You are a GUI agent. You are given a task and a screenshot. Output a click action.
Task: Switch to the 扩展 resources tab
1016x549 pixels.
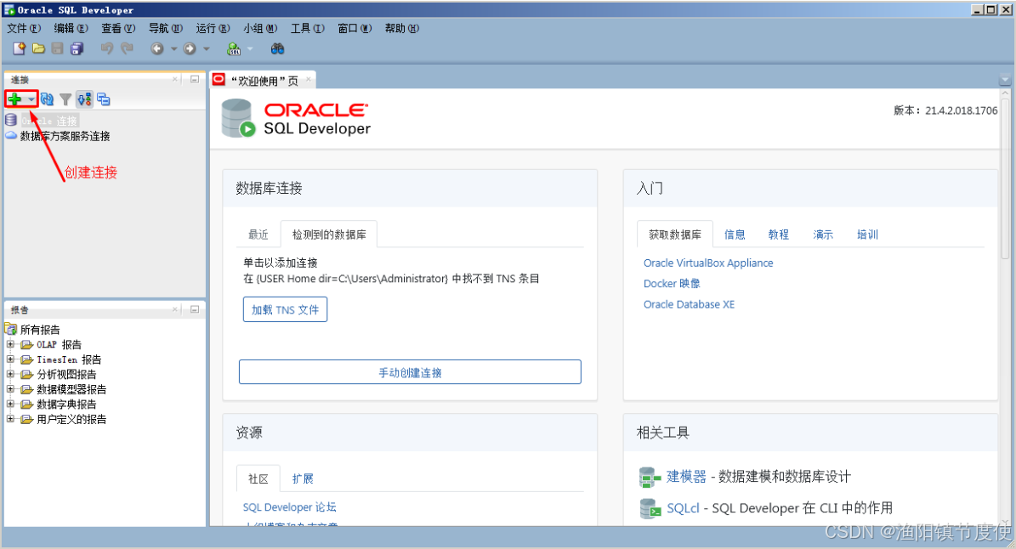click(x=303, y=478)
